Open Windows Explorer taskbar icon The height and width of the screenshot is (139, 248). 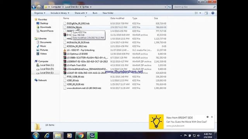click(x=58, y=136)
